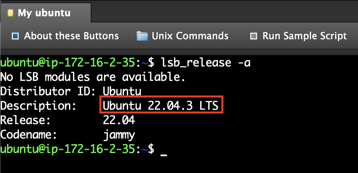358x173 pixels.
Task: Click the 'jammy' codename value
Action: [x=119, y=136]
